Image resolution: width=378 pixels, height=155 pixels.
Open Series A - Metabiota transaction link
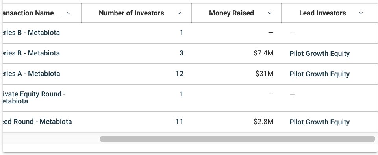coord(31,74)
